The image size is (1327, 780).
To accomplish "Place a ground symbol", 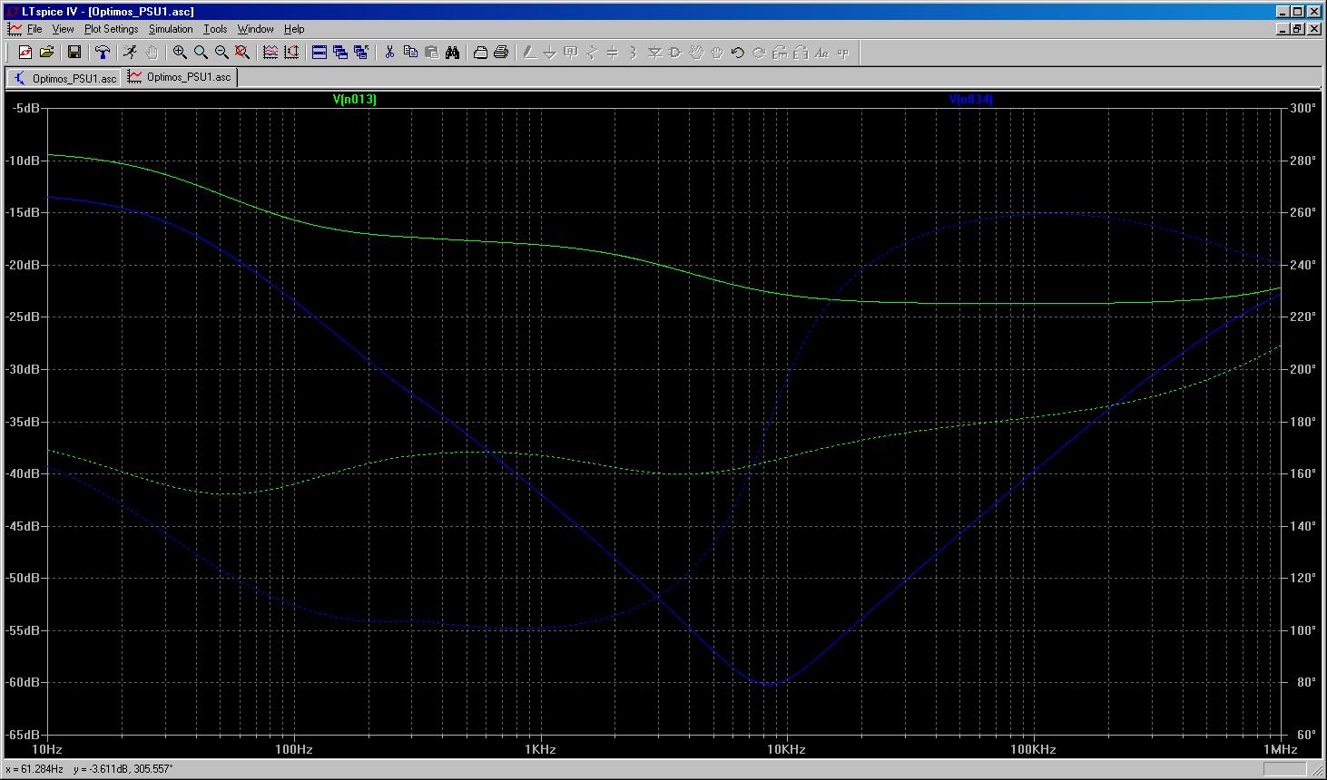I will click(x=550, y=53).
